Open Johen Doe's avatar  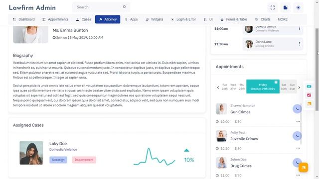[x=221, y=163]
